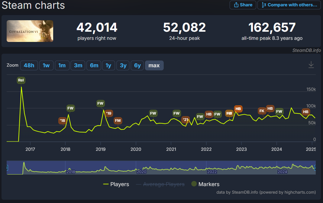Set zoom to 3y
The image size is (323, 203).
click(123, 65)
